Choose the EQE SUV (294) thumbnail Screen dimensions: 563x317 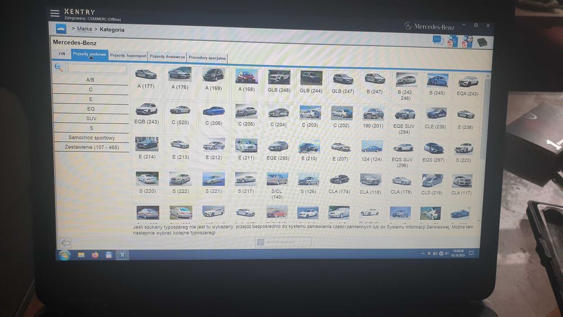pyautogui.click(x=405, y=114)
